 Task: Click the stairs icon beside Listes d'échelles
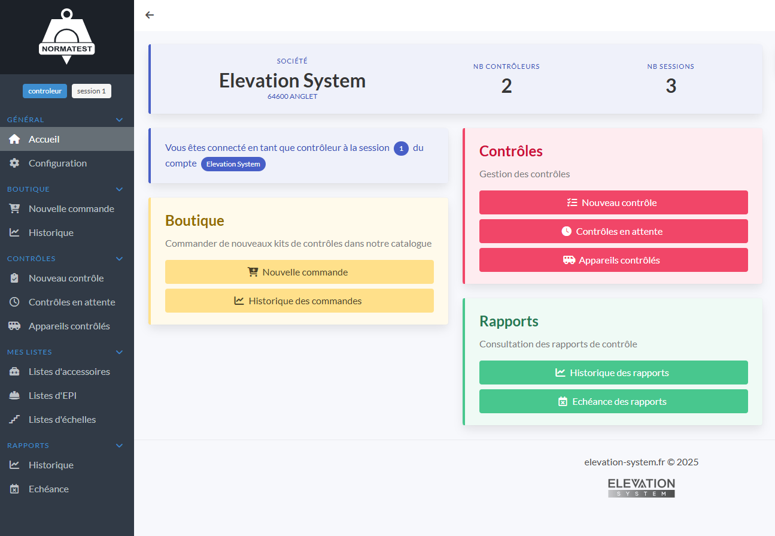(14, 419)
